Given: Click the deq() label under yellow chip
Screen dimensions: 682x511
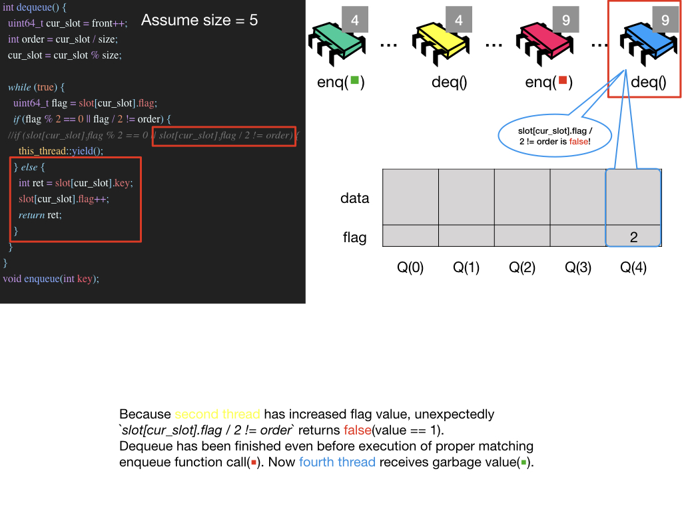Looking at the screenshot, I should click(x=450, y=82).
